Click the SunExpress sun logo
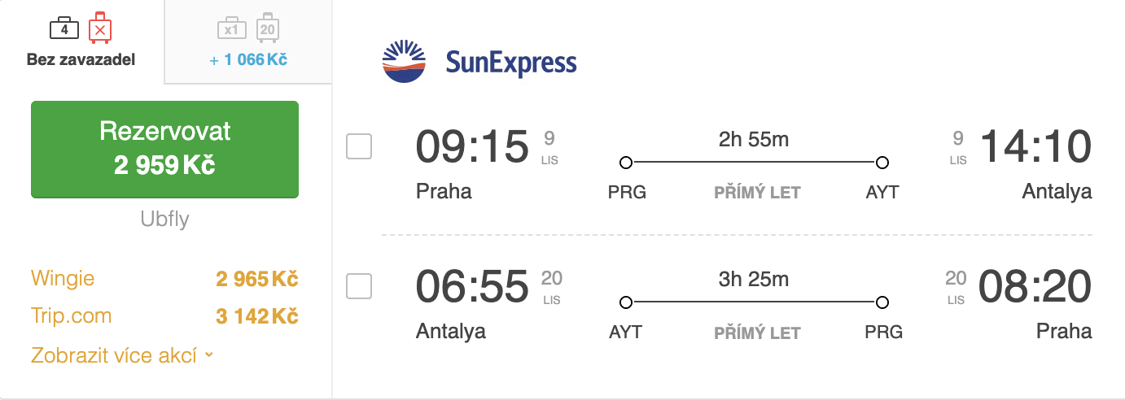This screenshot has width=1125, height=400. 404,63
